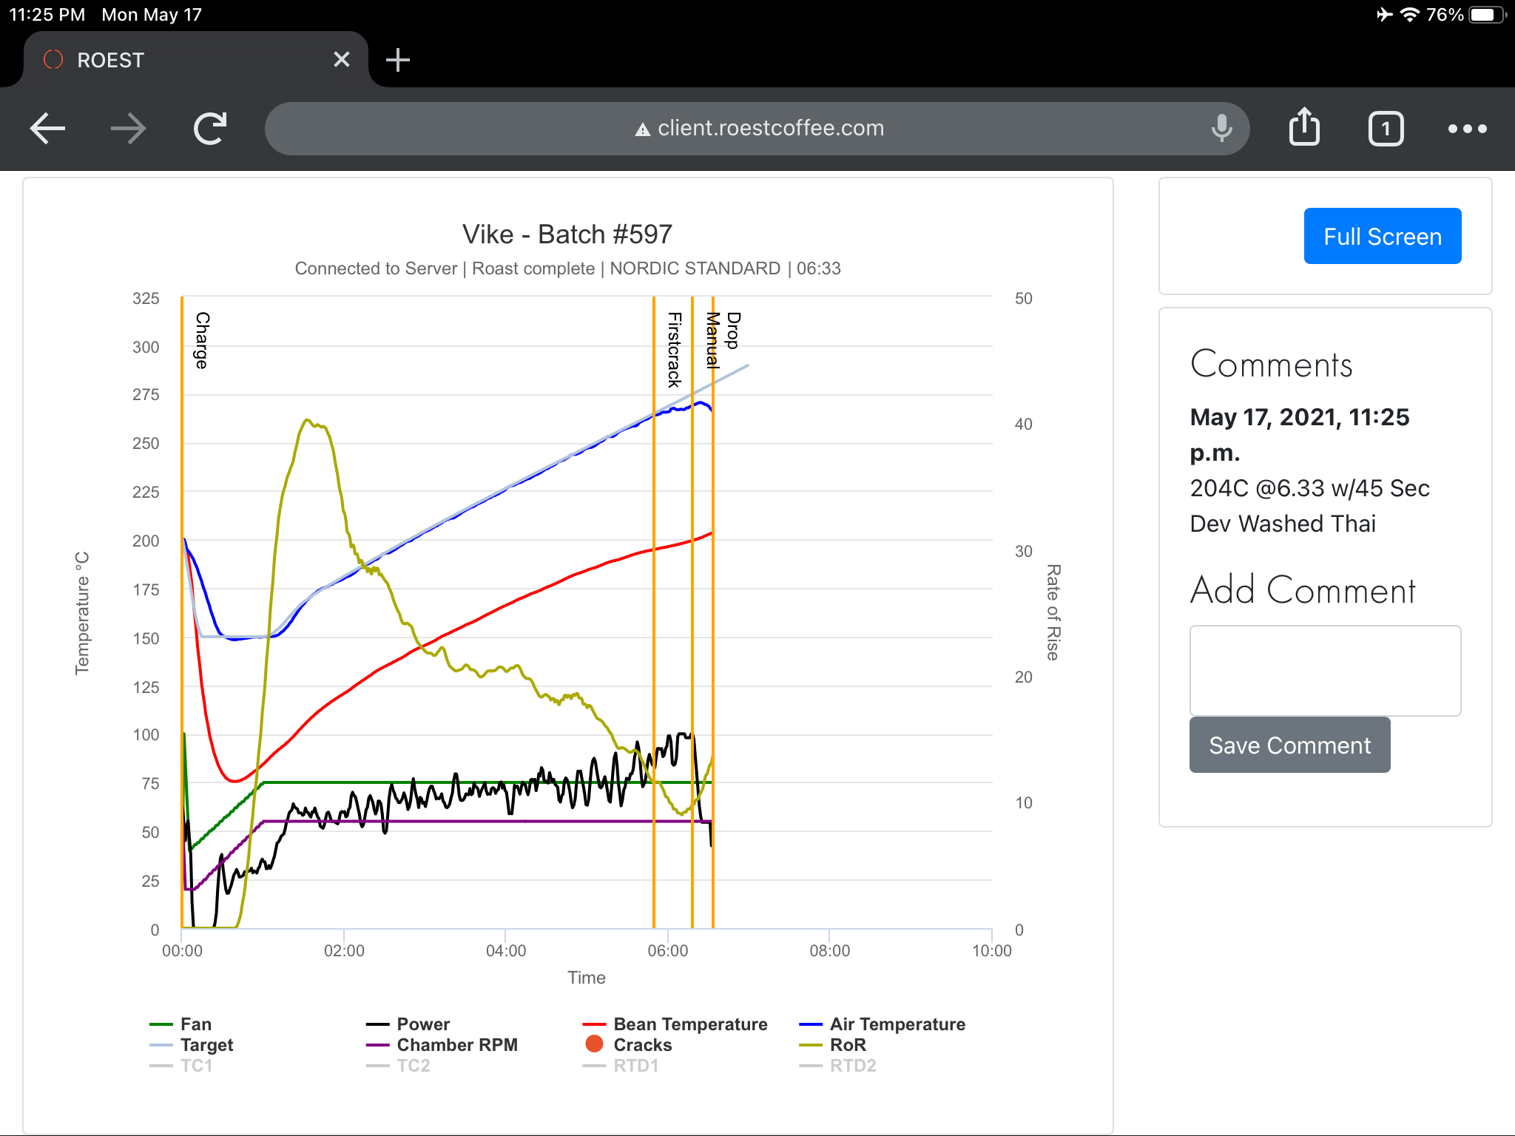Click the 06:00 time axis label
The width and height of the screenshot is (1515, 1136).
(668, 950)
